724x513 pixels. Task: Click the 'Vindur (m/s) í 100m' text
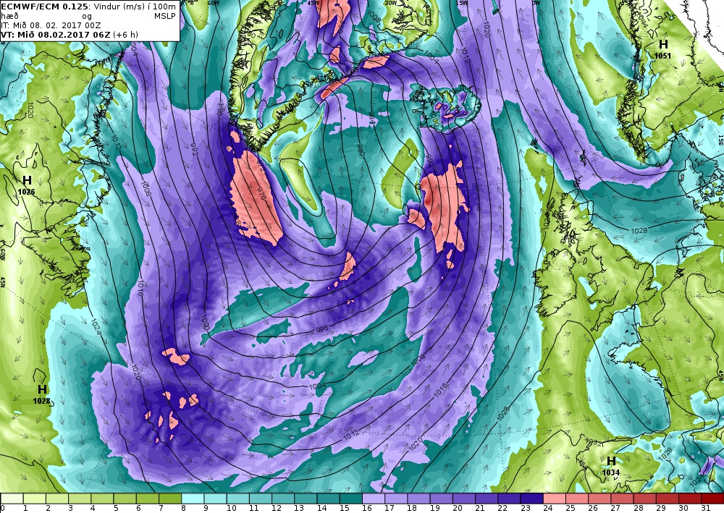click(x=133, y=7)
